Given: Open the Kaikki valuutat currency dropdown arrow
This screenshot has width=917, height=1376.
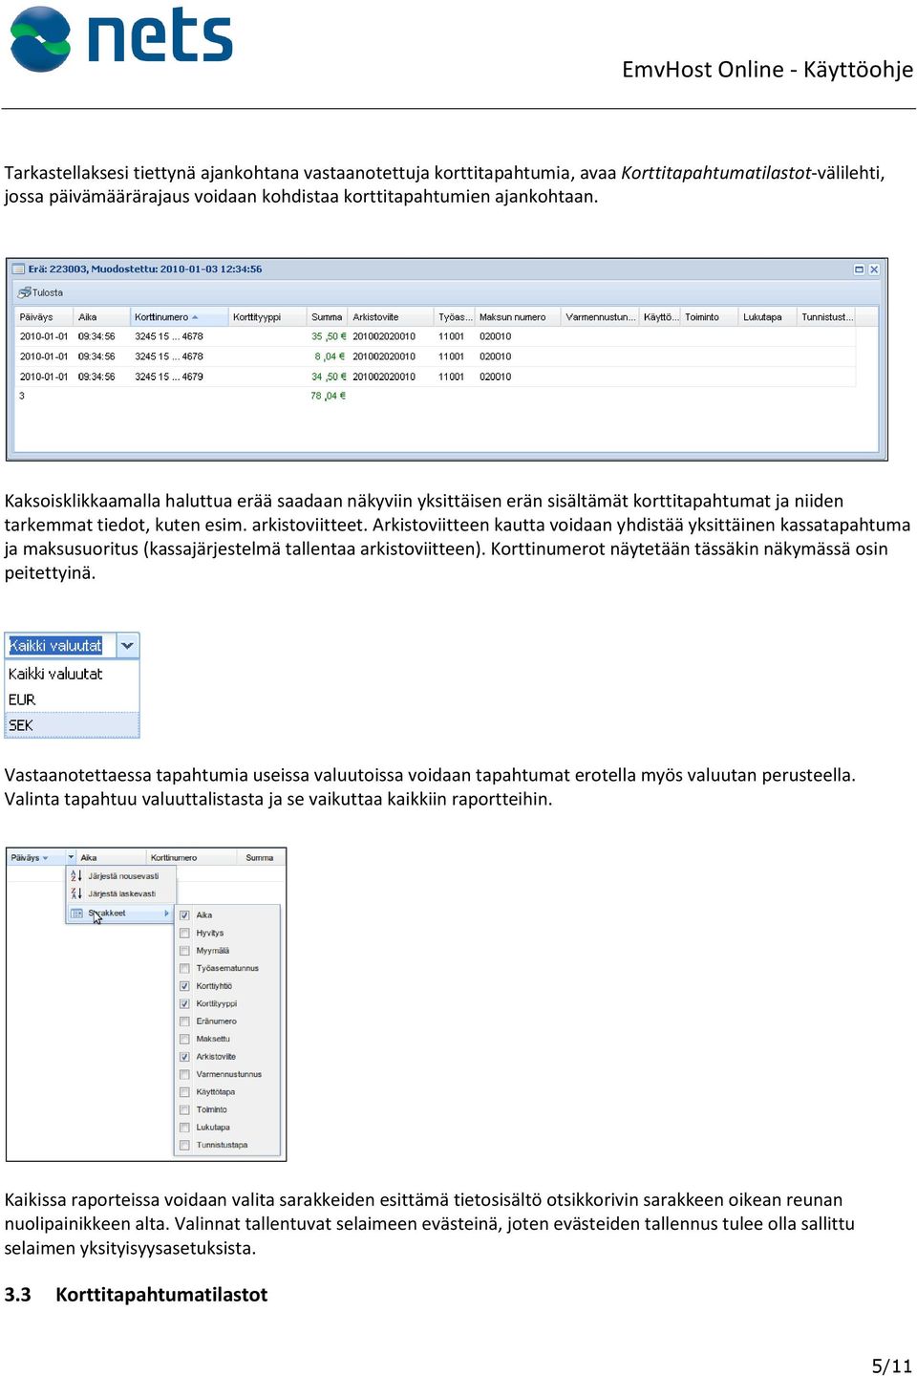Looking at the screenshot, I should coord(127,646).
